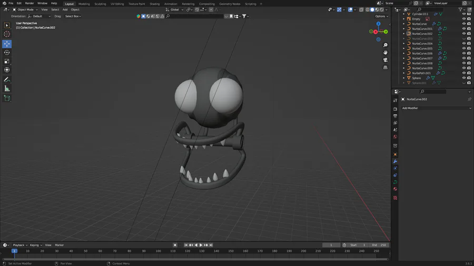The width and height of the screenshot is (474, 266).
Task: Select the Add Cube tool
Action: coord(7,98)
